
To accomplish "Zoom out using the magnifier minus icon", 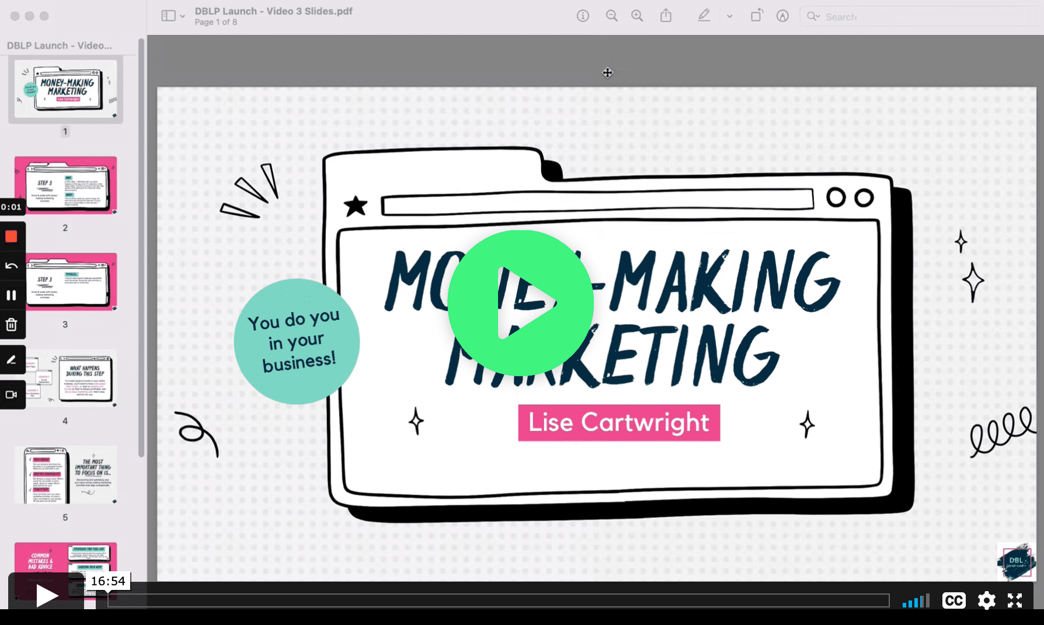I will pos(611,16).
